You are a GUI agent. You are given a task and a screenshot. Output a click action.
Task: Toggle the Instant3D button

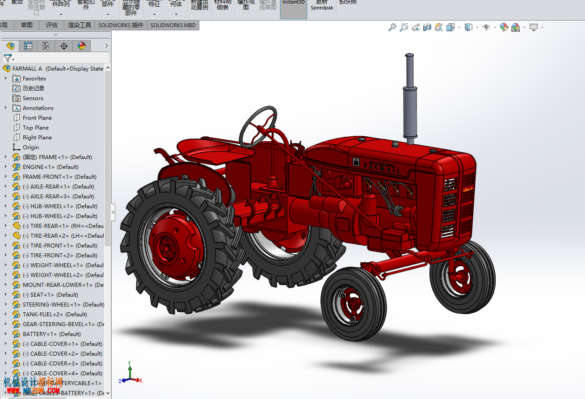pos(294,9)
